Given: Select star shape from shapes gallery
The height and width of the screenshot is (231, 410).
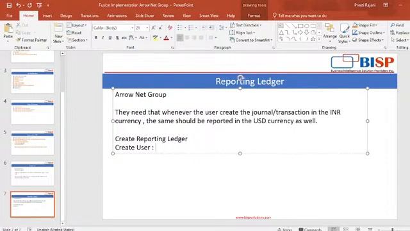Looking at the screenshot, I should 313,39.
